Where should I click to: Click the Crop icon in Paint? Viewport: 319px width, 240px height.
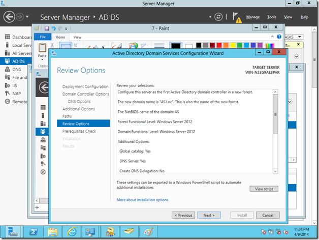click(x=76, y=45)
